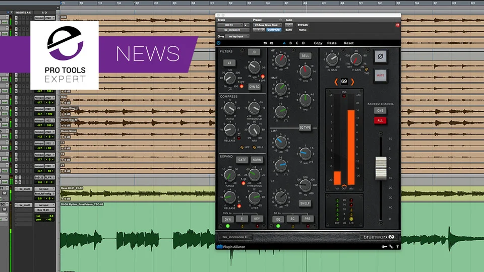Image resolution: width=484 pixels, height=272 pixels.
Task: Open the bx_console E plugin selector dropdown
Action: (x=233, y=30)
